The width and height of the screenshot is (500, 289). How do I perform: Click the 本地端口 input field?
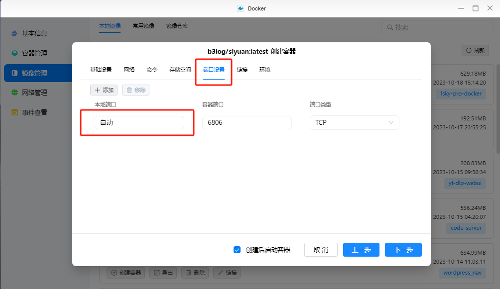coord(139,122)
